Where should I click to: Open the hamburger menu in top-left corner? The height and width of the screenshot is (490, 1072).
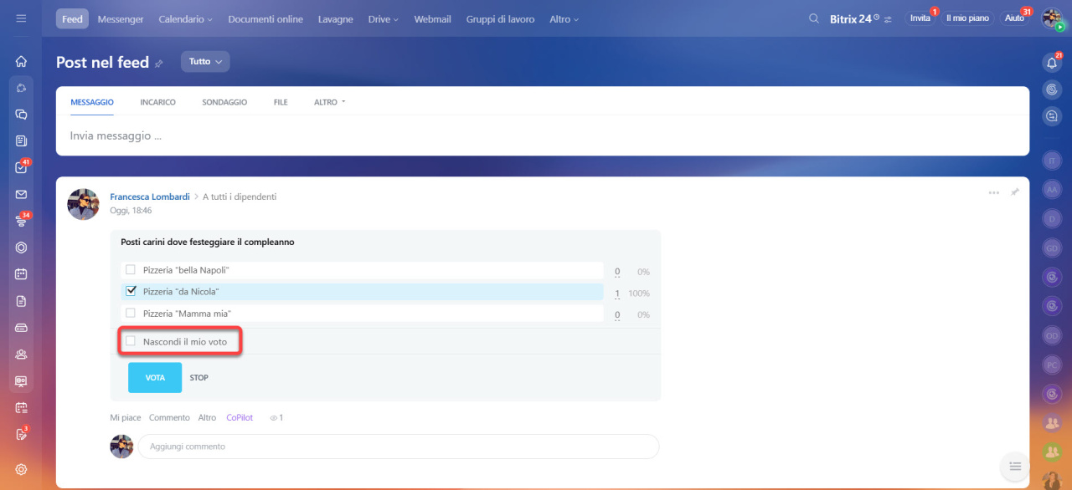point(21,18)
